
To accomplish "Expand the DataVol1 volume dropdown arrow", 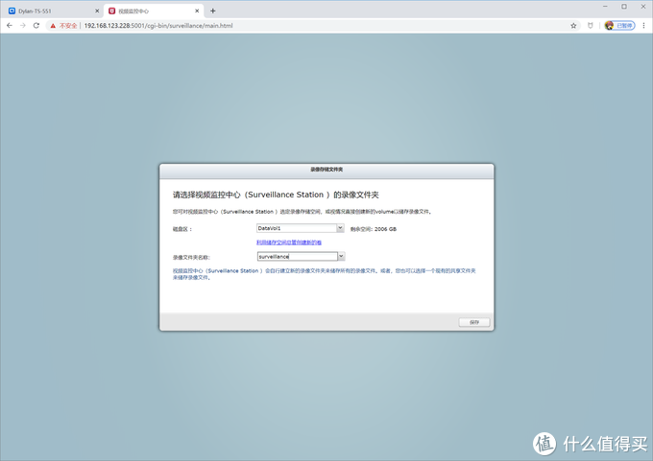I will click(340, 228).
